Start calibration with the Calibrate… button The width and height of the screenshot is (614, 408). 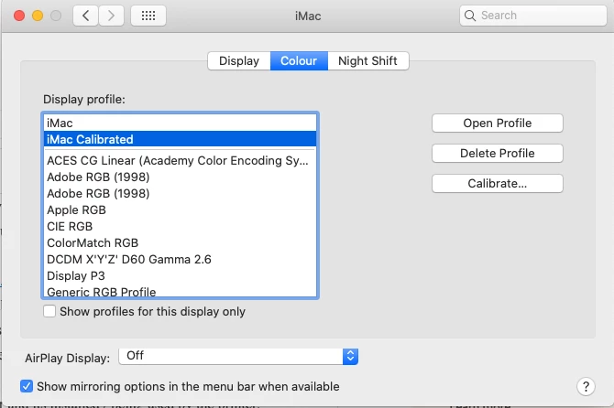click(498, 183)
